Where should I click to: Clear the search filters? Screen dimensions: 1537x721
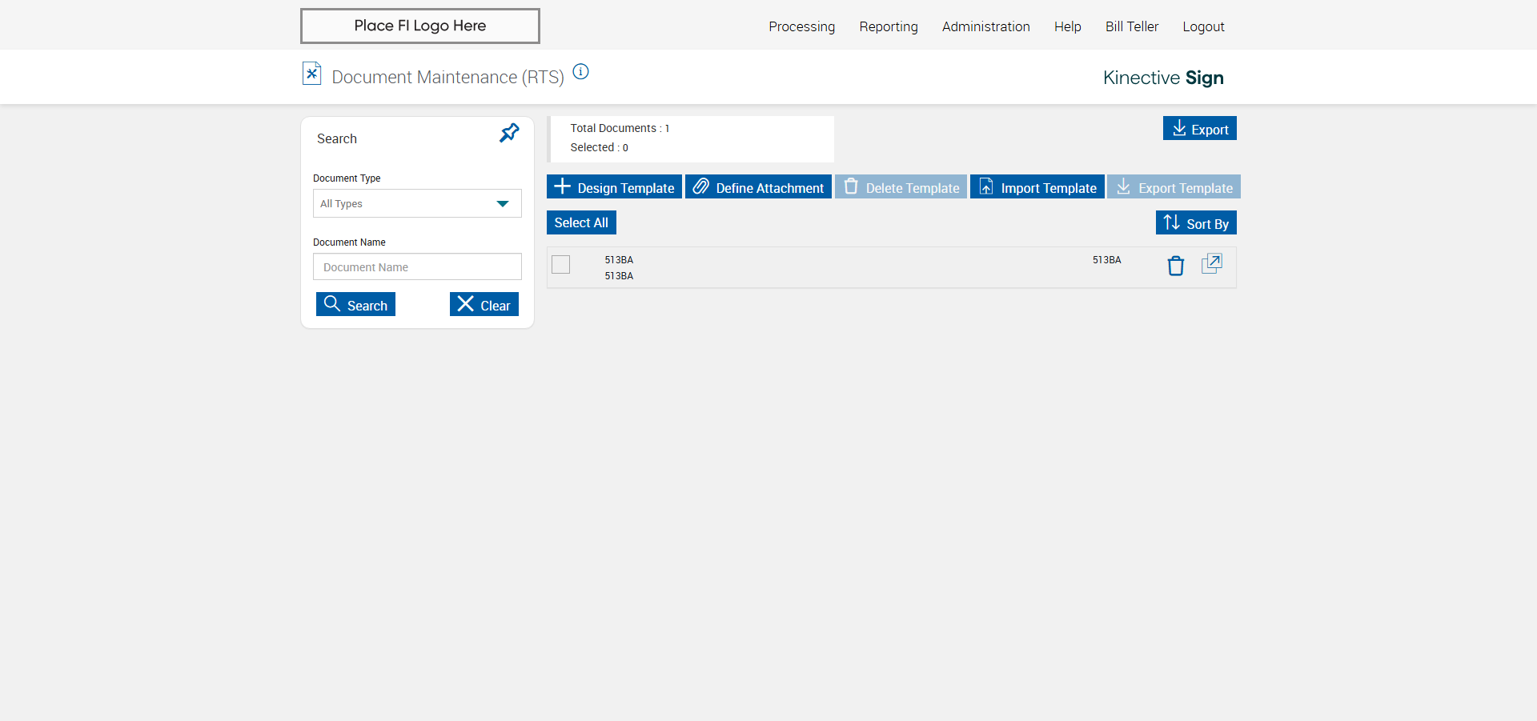pyautogui.click(x=484, y=304)
